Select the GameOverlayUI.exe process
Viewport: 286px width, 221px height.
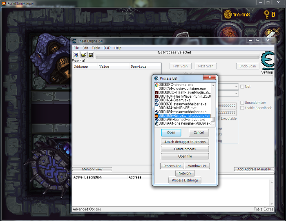click(x=183, y=120)
